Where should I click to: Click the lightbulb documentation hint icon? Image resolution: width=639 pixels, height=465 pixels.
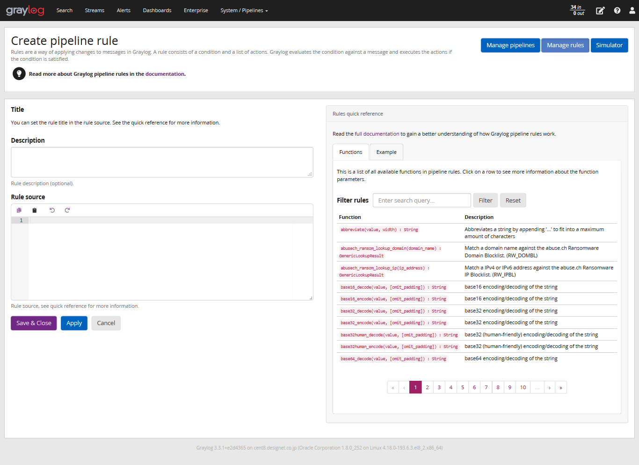click(19, 74)
